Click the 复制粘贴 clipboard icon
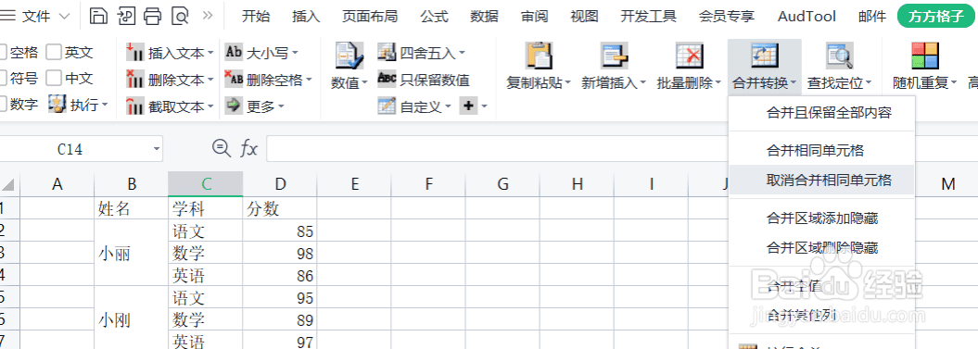The height and width of the screenshot is (349, 978). [539, 56]
